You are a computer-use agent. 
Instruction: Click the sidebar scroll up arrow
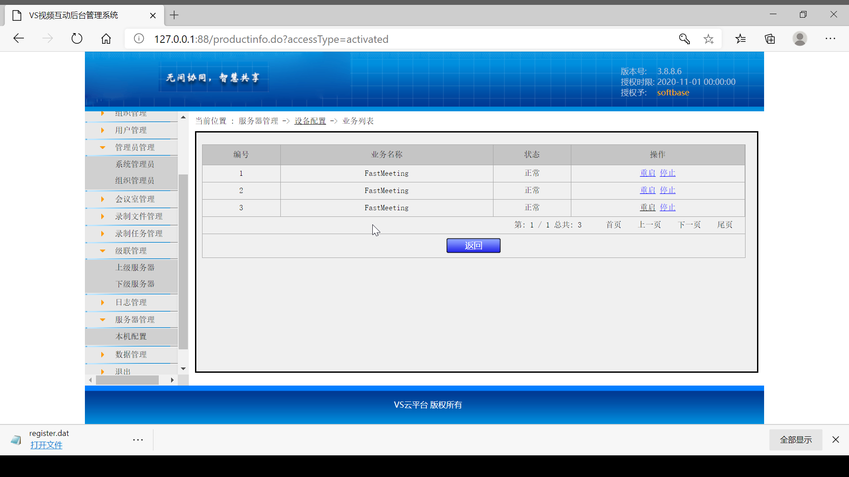[183, 117]
